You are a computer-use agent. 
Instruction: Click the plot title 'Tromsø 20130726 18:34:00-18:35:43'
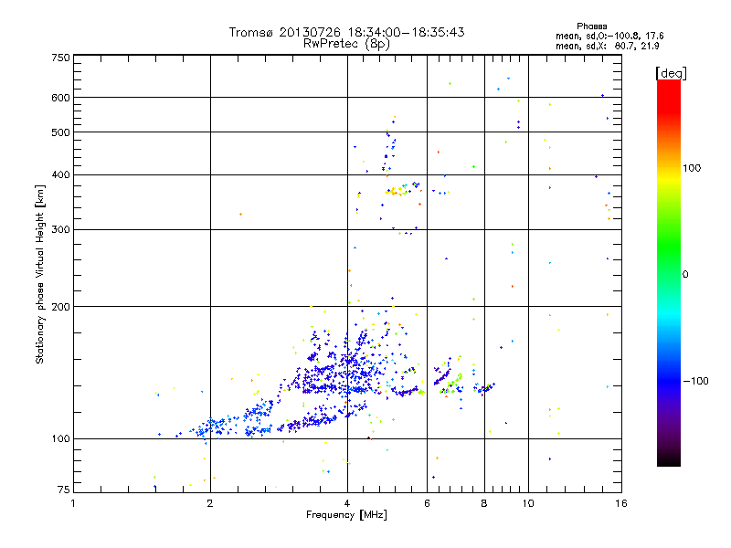pyautogui.click(x=346, y=32)
